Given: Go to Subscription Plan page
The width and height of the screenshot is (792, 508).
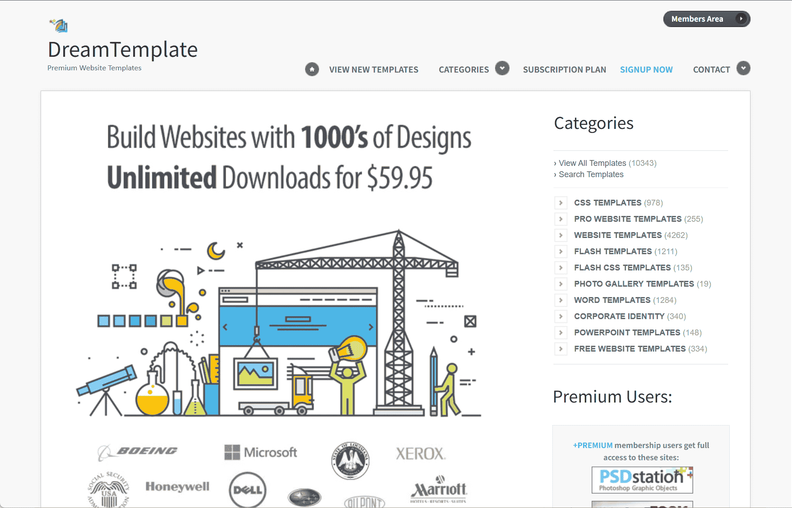Looking at the screenshot, I should click(564, 70).
